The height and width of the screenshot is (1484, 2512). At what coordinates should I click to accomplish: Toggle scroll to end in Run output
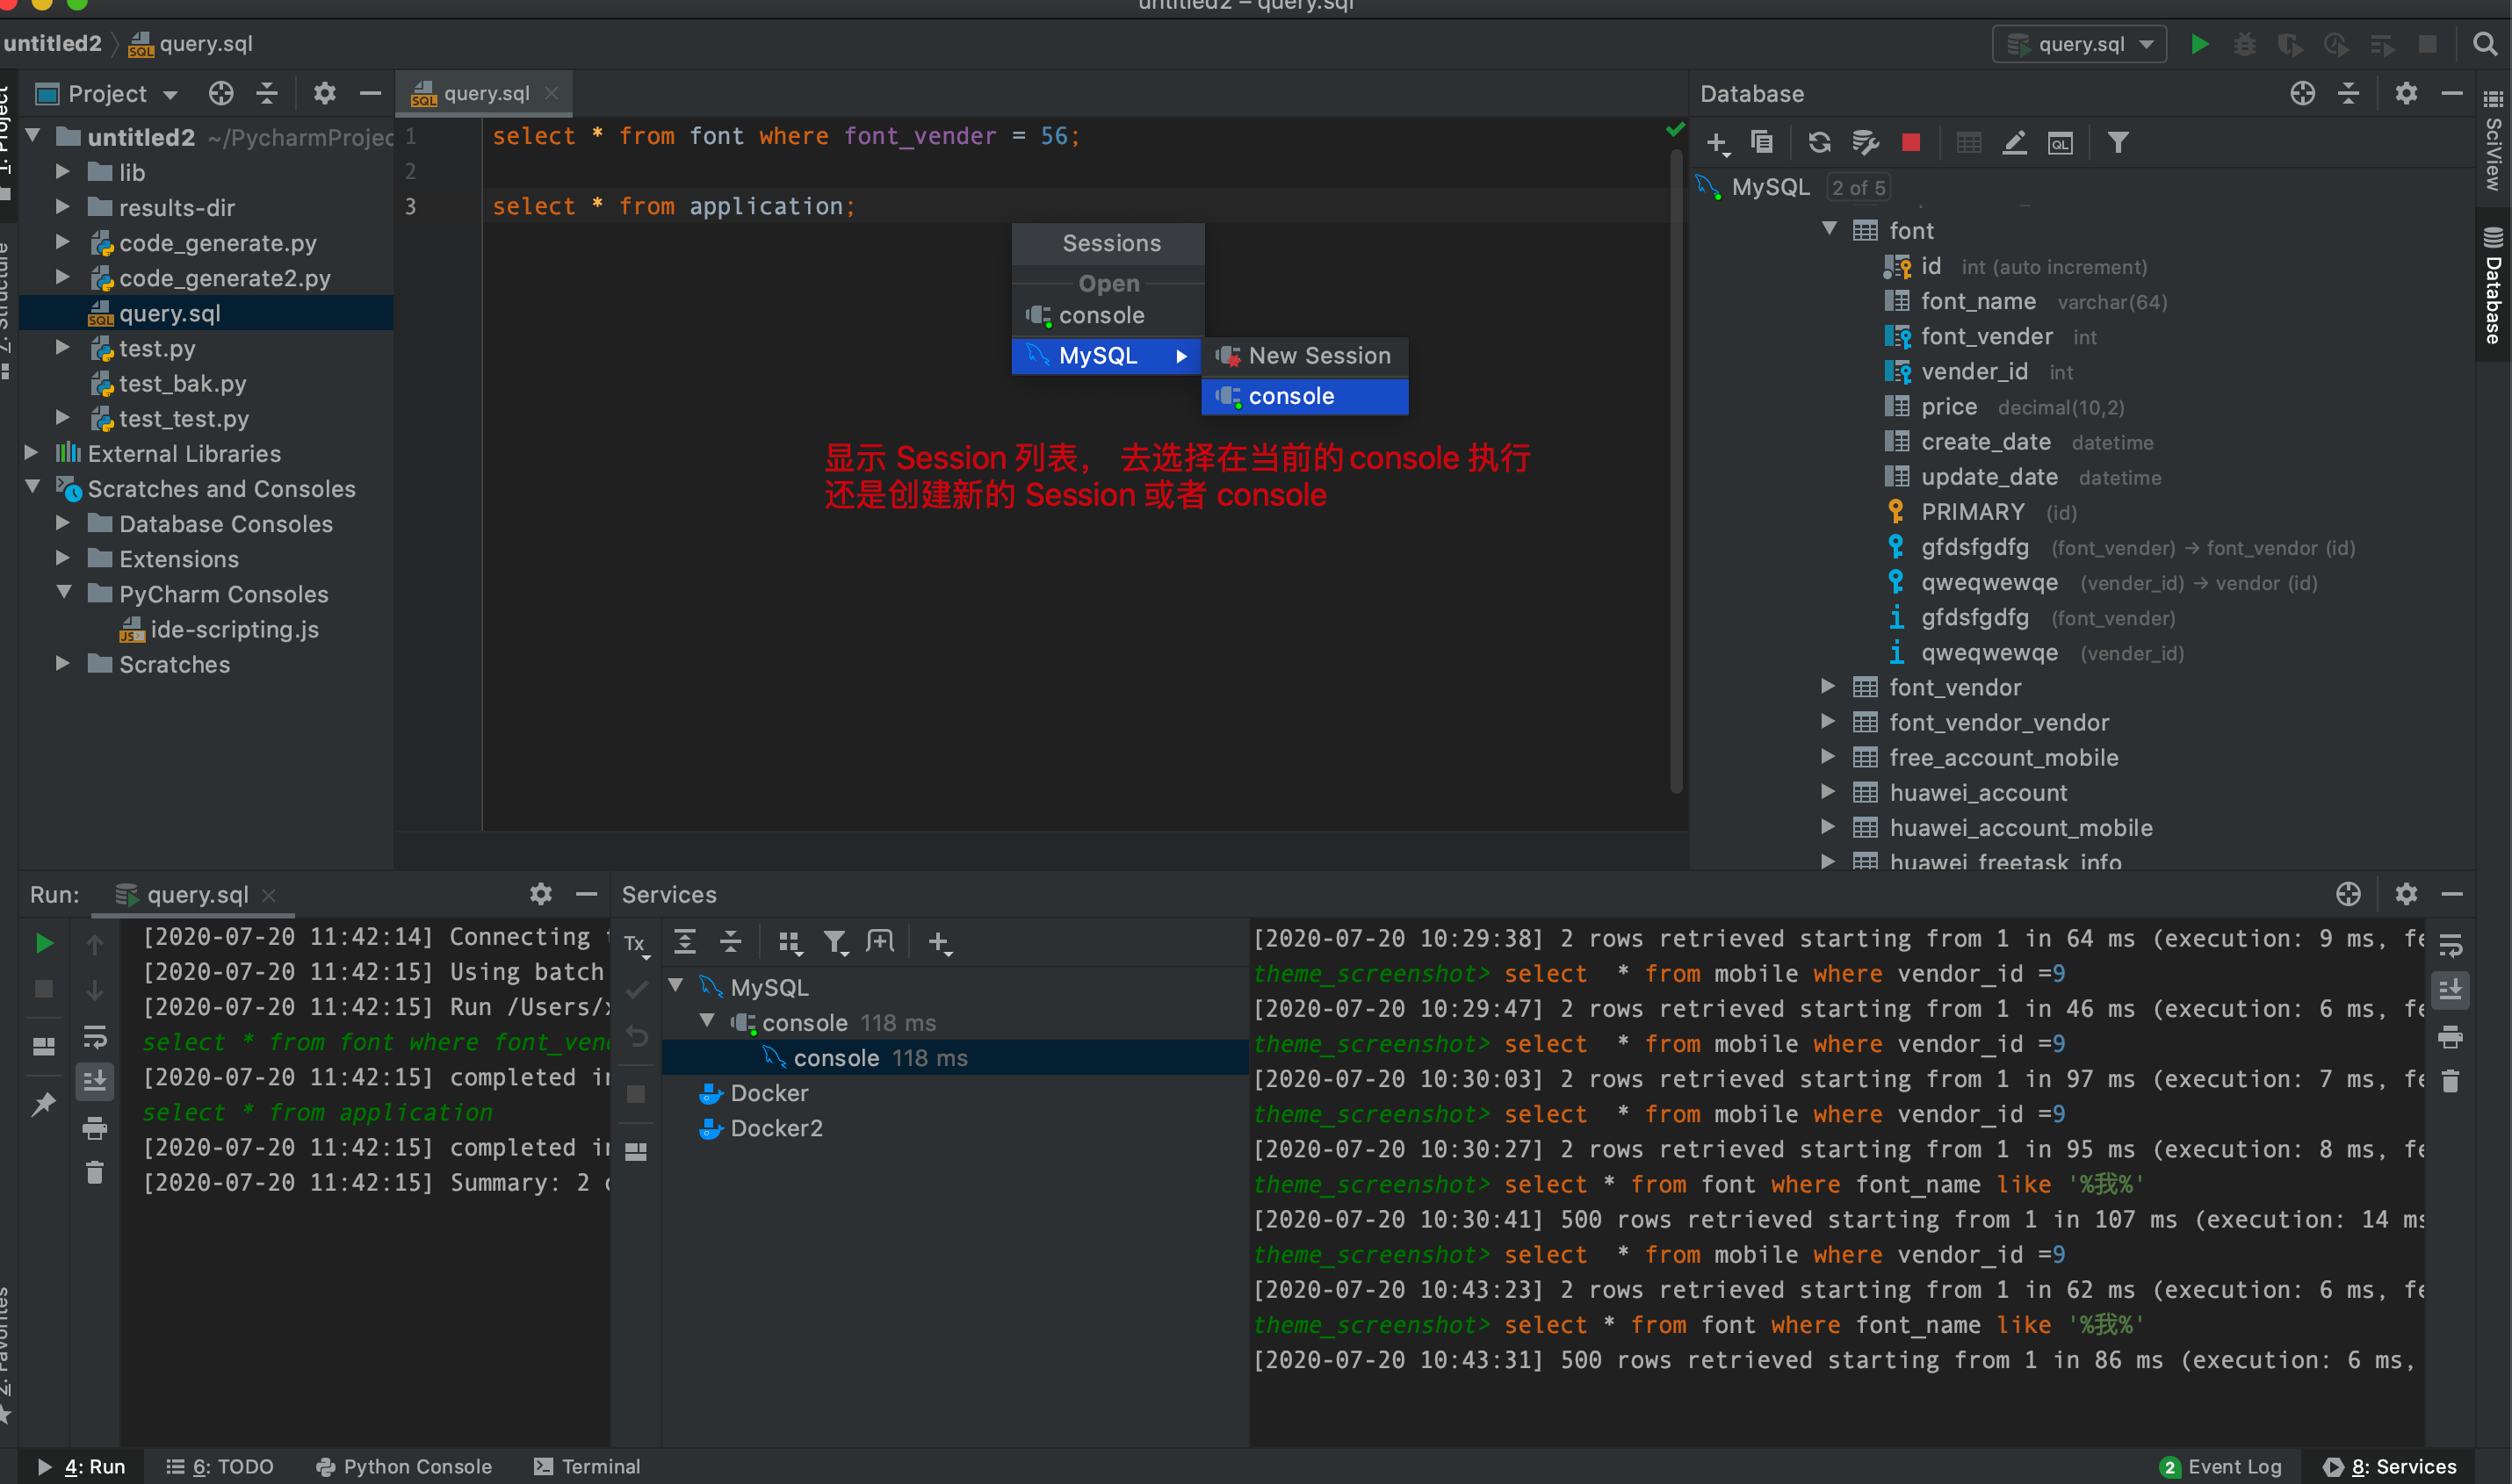coord(95,1081)
